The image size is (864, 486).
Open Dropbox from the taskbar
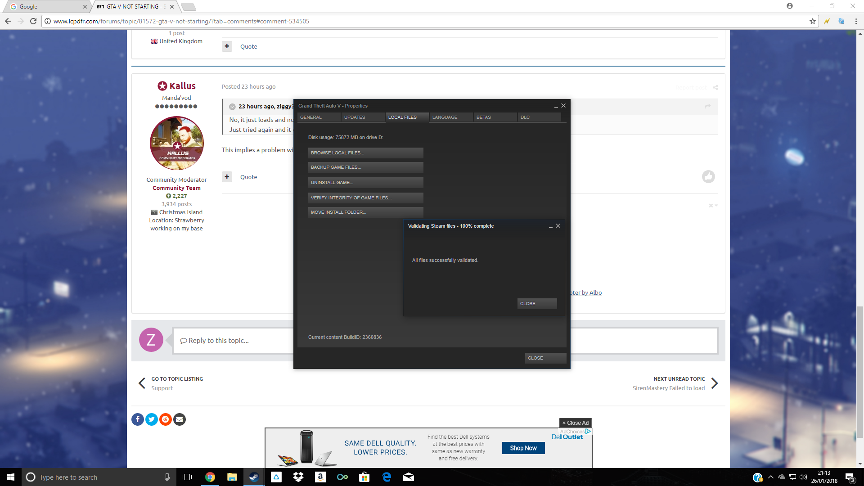coord(298,477)
